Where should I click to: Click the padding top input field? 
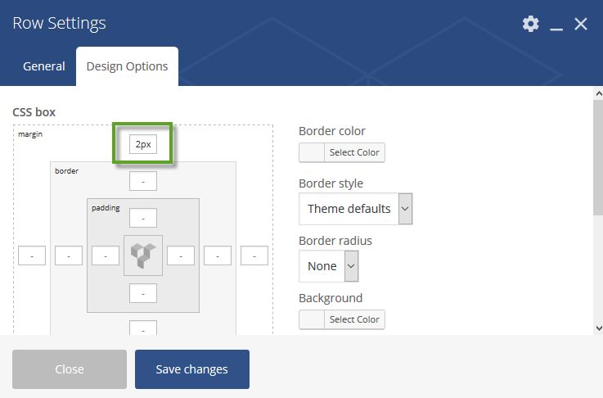[143, 218]
